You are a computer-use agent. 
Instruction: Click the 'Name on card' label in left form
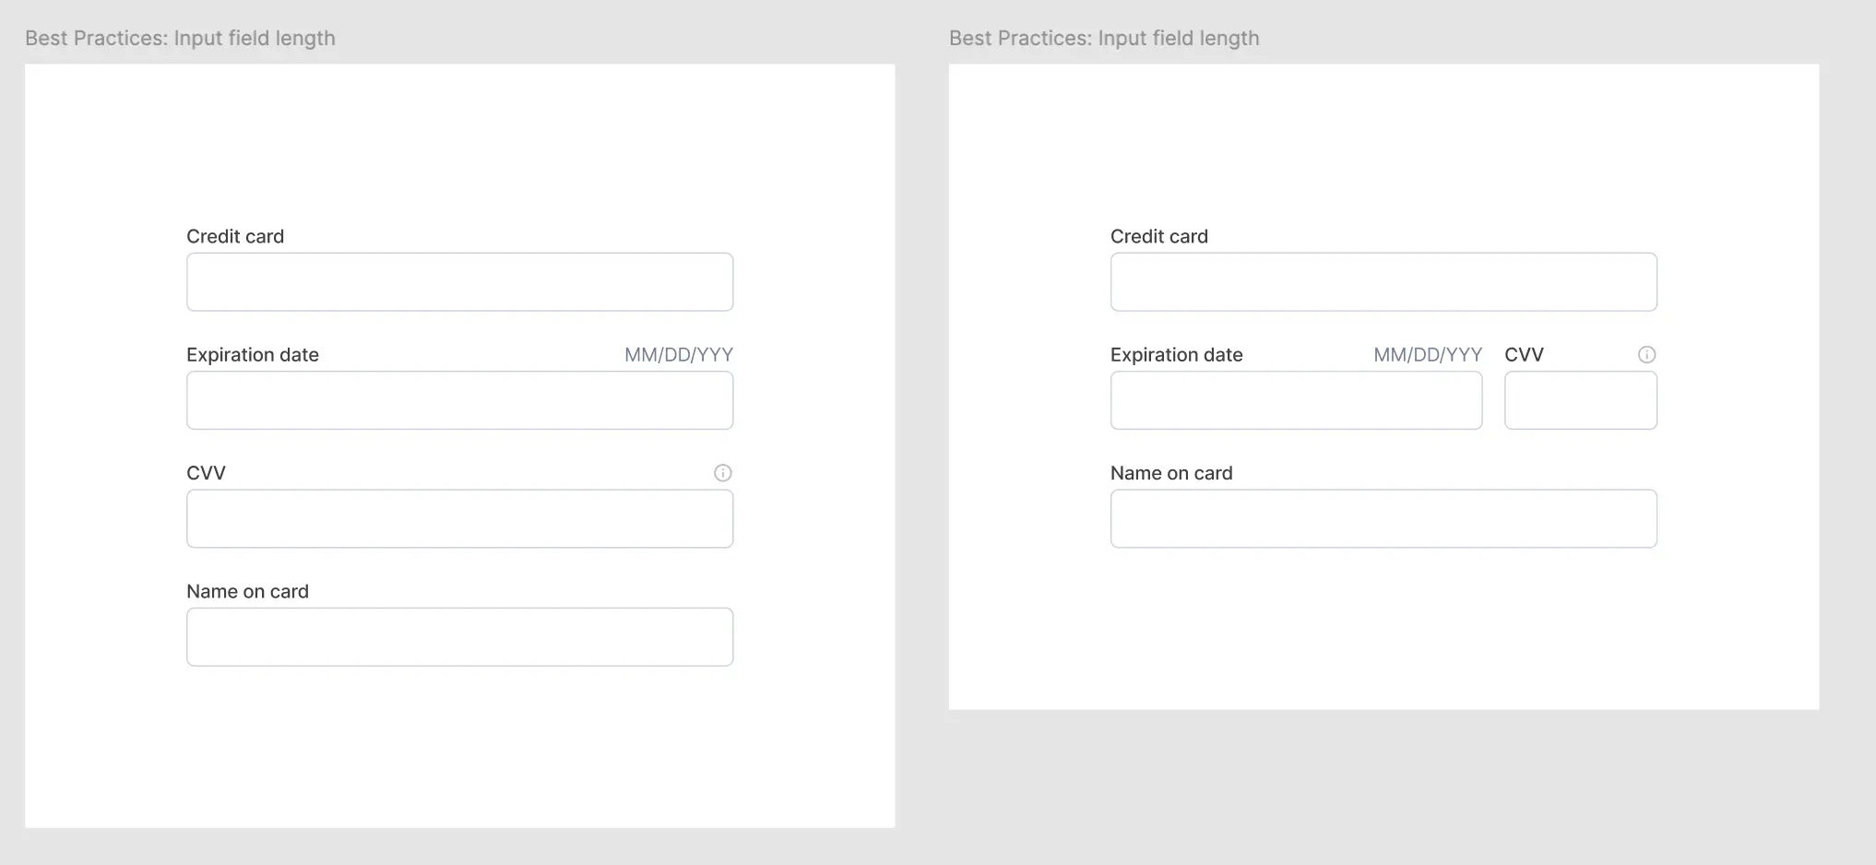coord(247,592)
